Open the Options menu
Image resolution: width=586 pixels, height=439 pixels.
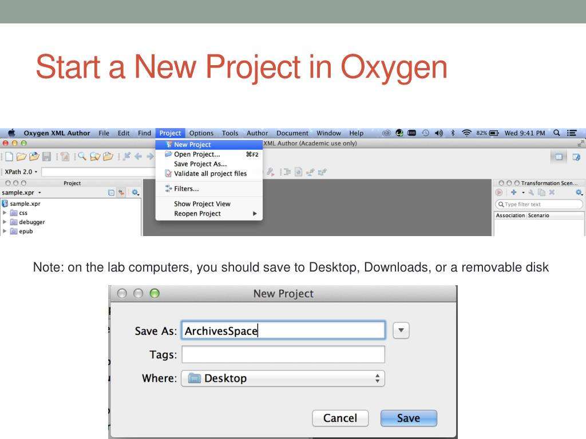201,133
